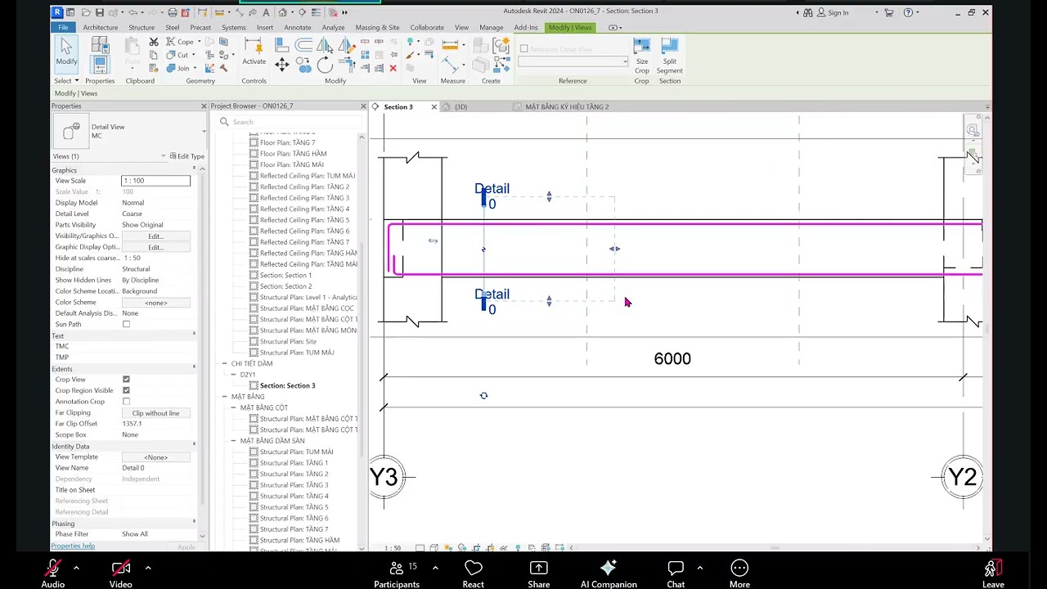This screenshot has height=589, width=1047.
Task: Collapse the MẶT BẰNG tree node
Action: tap(224, 397)
